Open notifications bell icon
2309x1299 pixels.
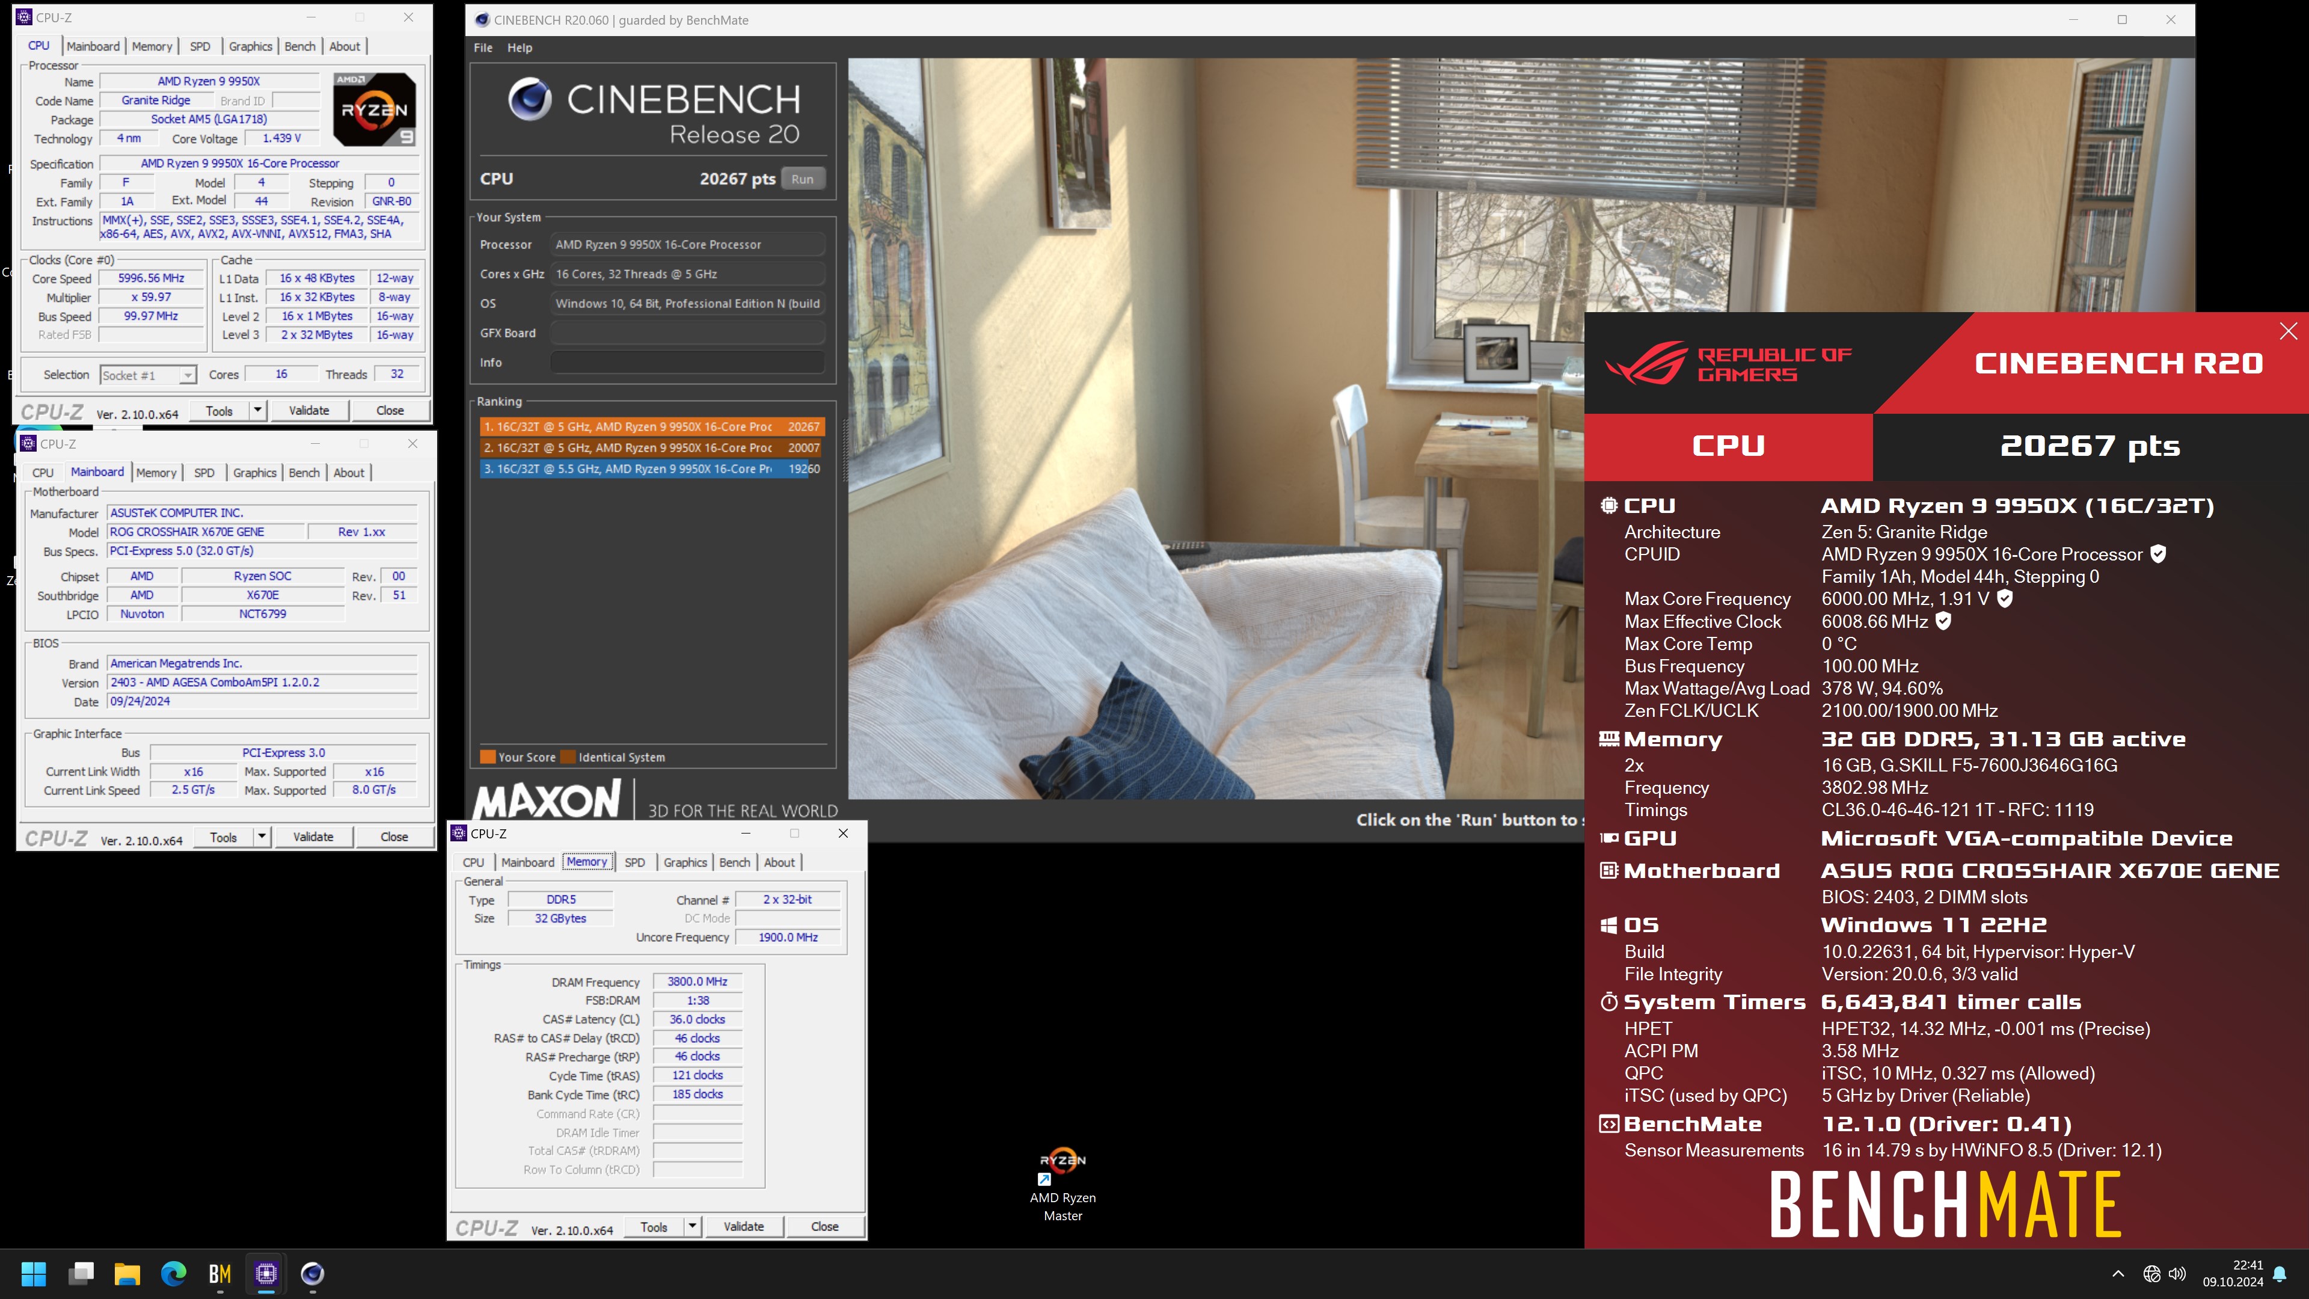(2280, 1274)
